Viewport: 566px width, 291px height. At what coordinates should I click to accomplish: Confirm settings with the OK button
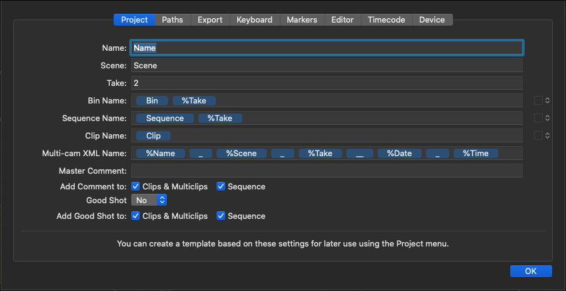[531, 271]
